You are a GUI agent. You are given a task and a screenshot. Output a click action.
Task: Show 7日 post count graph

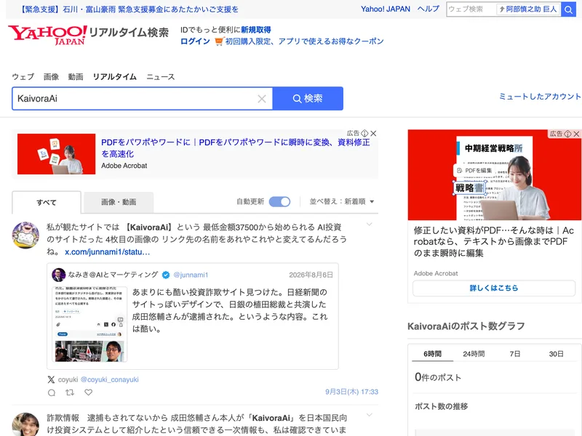515,354
